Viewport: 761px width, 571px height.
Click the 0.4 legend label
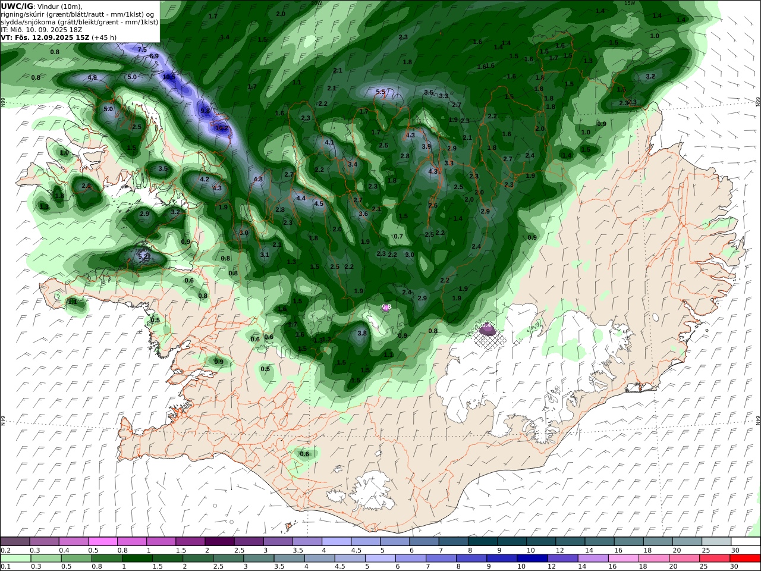64,550
